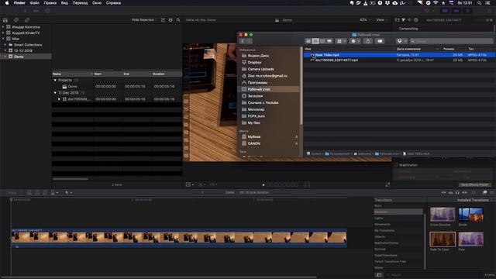
Task: Click the filmstrip/list view toggle icon in the browser
Action: (x=170, y=20)
